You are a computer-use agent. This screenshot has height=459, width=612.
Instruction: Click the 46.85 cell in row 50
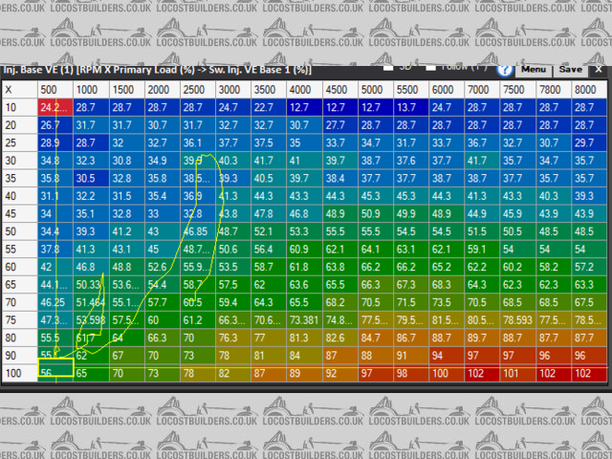tap(197, 231)
